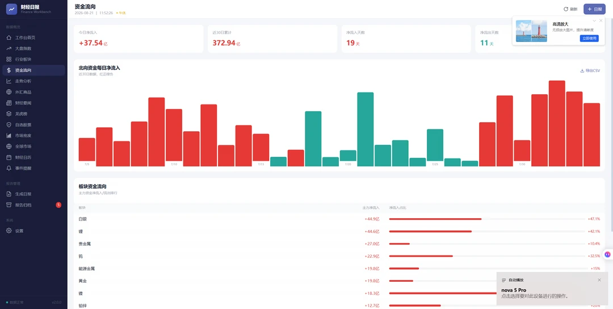Click the tallest red bar in chart
613x309 pixels.
click(x=557, y=124)
